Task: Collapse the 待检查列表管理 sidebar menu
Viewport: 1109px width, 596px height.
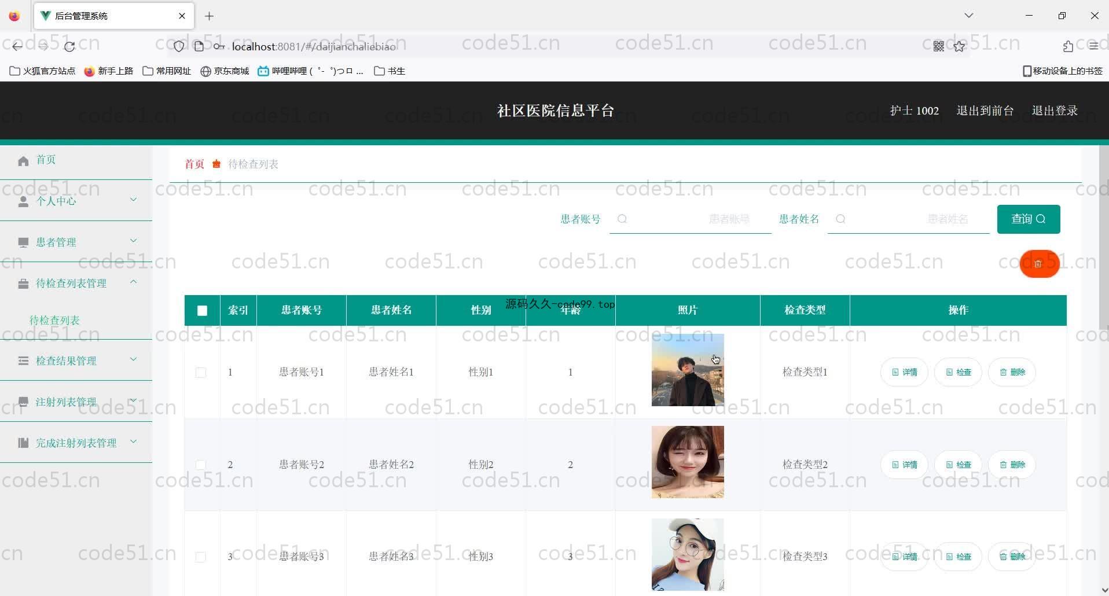Action: (76, 283)
